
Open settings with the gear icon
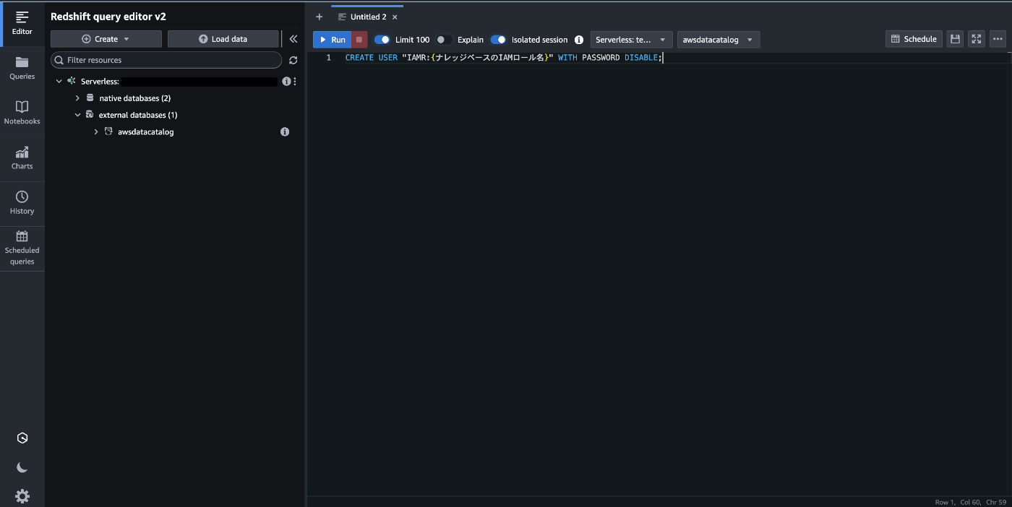coord(22,496)
